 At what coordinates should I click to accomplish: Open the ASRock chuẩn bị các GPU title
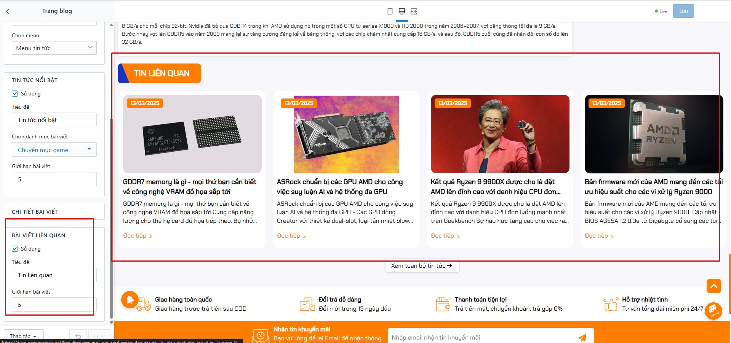[x=340, y=187]
